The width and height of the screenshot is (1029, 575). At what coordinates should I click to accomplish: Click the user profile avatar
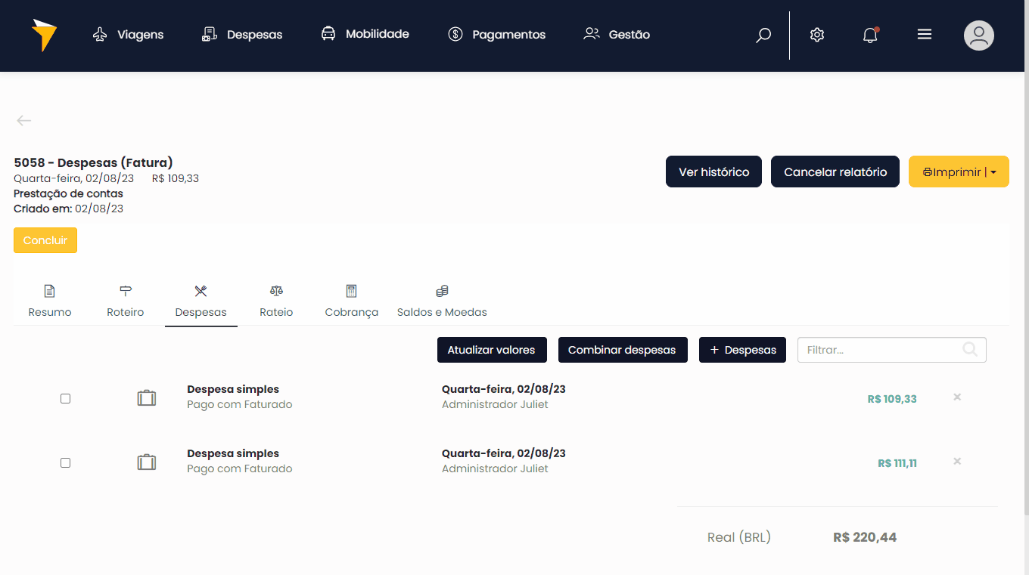tap(978, 36)
